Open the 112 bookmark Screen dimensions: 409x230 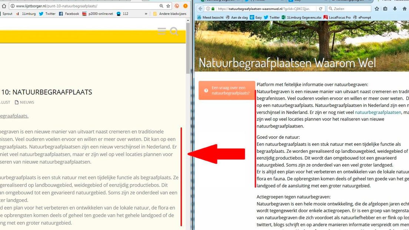pos(122,14)
